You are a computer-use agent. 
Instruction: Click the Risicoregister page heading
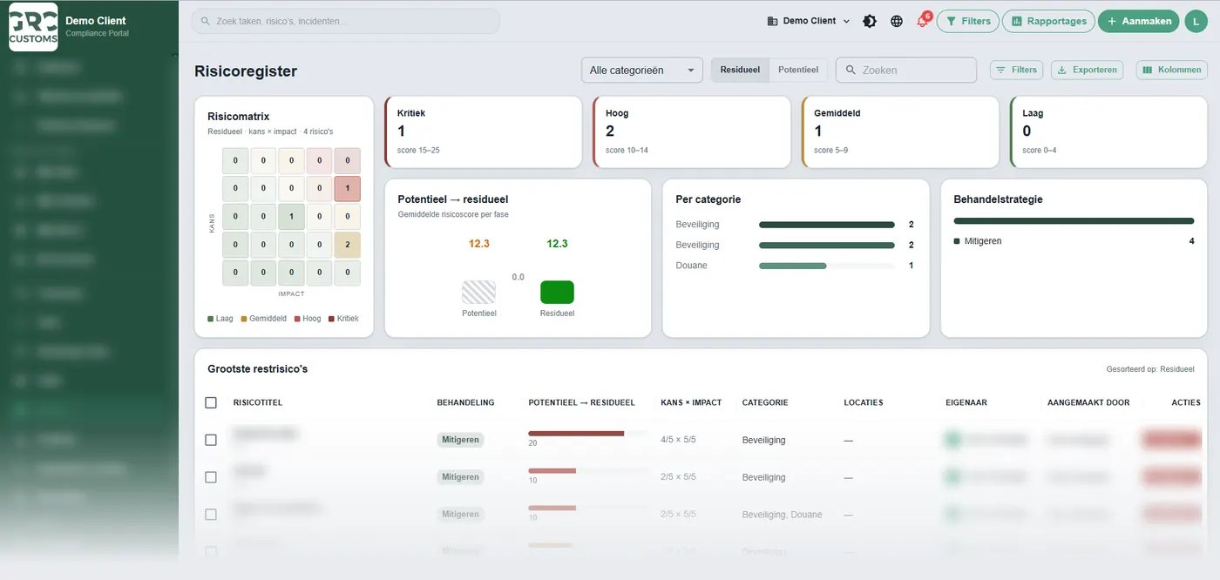coord(246,71)
